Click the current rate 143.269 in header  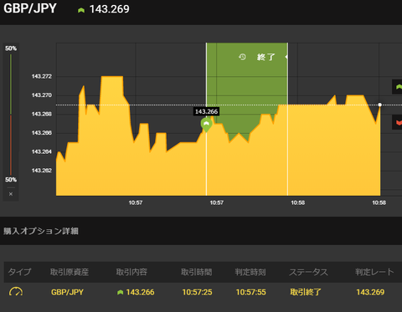[110, 9]
